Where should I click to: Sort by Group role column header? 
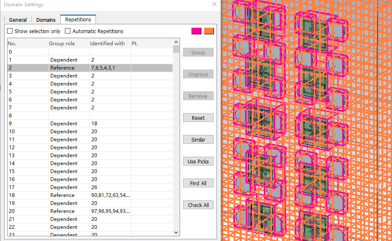pyautogui.click(x=62, y=44)
